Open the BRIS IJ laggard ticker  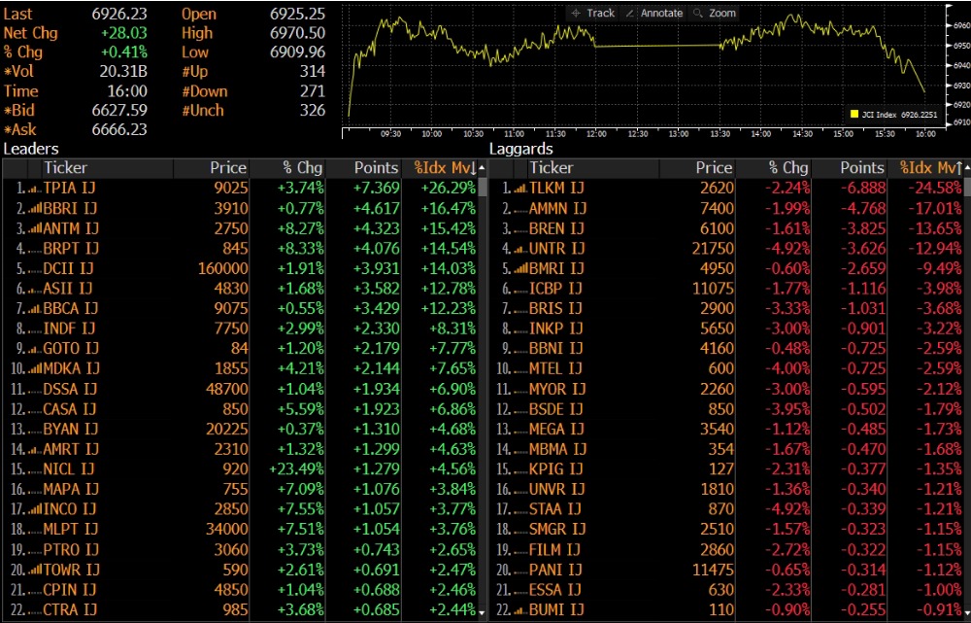pos(555,308)
